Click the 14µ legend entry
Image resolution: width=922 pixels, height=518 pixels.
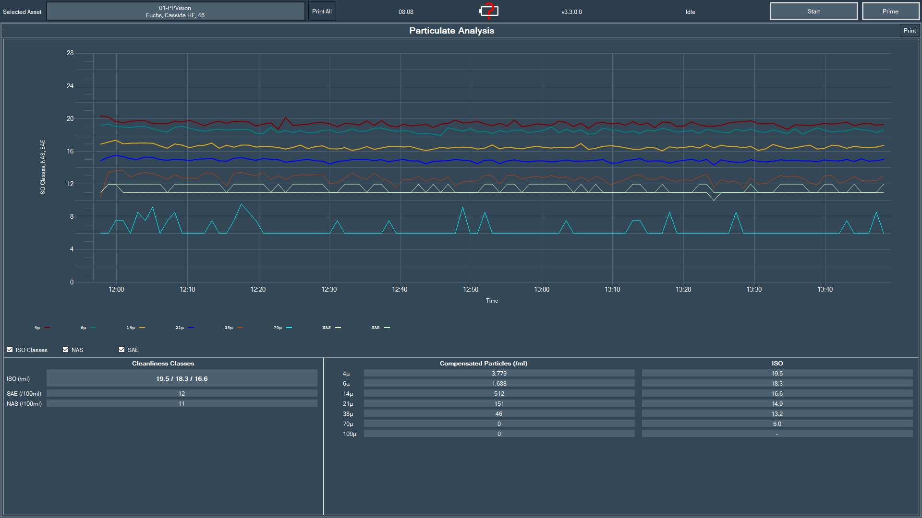[135, 328]
